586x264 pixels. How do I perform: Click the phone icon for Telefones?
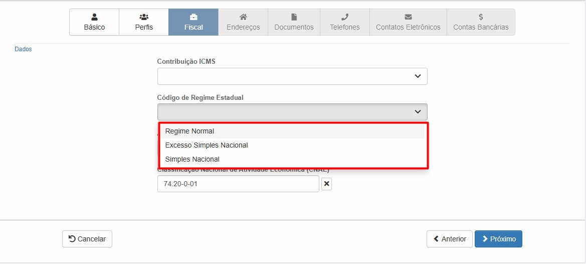tap(344, 17)
